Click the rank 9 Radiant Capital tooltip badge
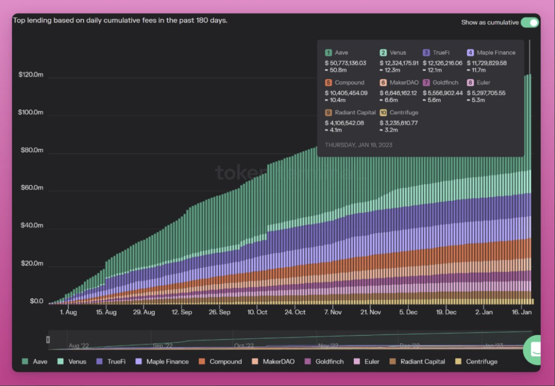The width and height of the screenshot is (555, 386). pyautogui.click(x=328, y=113)
